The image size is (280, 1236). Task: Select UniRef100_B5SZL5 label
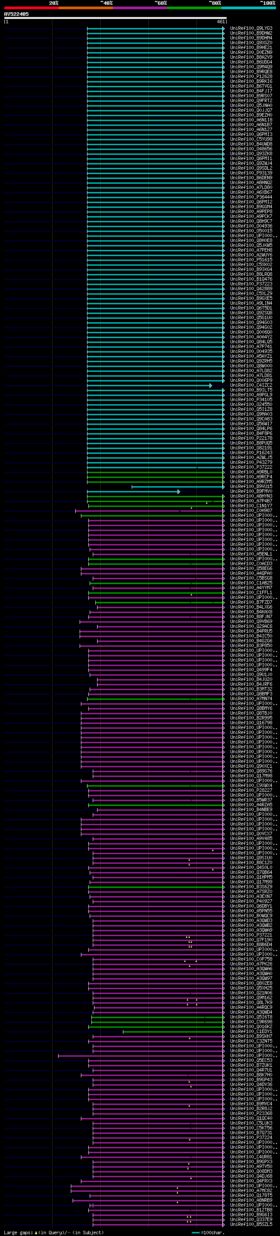pos(251,1224)
